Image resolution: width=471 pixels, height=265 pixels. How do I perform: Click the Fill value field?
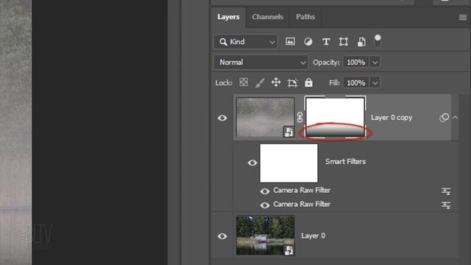coord(356,82)
